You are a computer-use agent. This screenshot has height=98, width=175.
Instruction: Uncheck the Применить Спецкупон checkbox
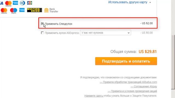point(42,24)
